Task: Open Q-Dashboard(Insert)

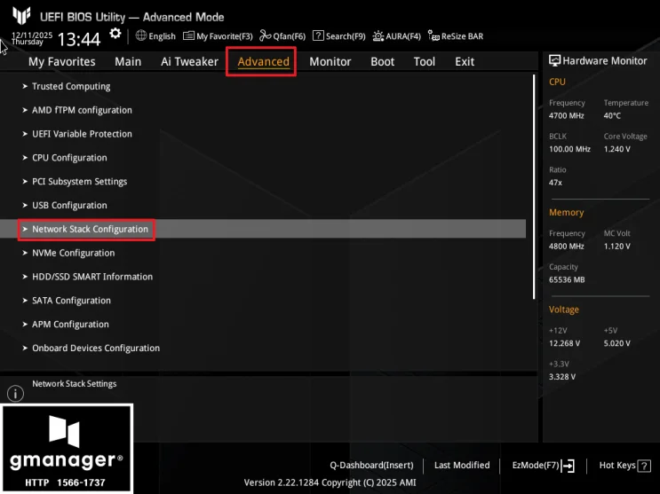Action: [x=371, y=466]
